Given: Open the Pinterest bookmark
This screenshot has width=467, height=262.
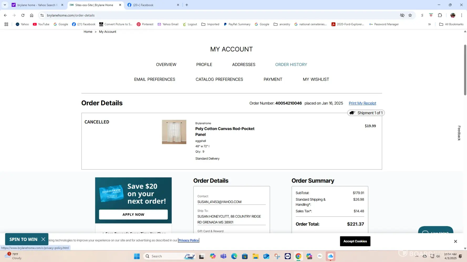Looking at the screenshot, I should click(145, 24).
